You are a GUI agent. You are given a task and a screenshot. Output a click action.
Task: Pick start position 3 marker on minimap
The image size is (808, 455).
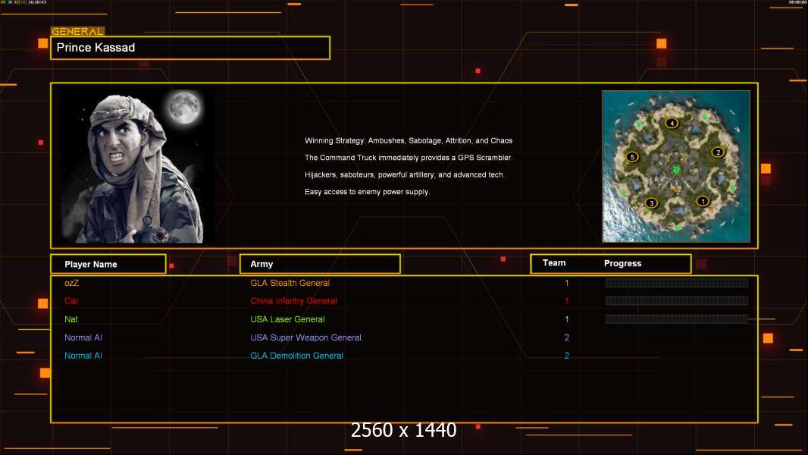tap(651, 202)
